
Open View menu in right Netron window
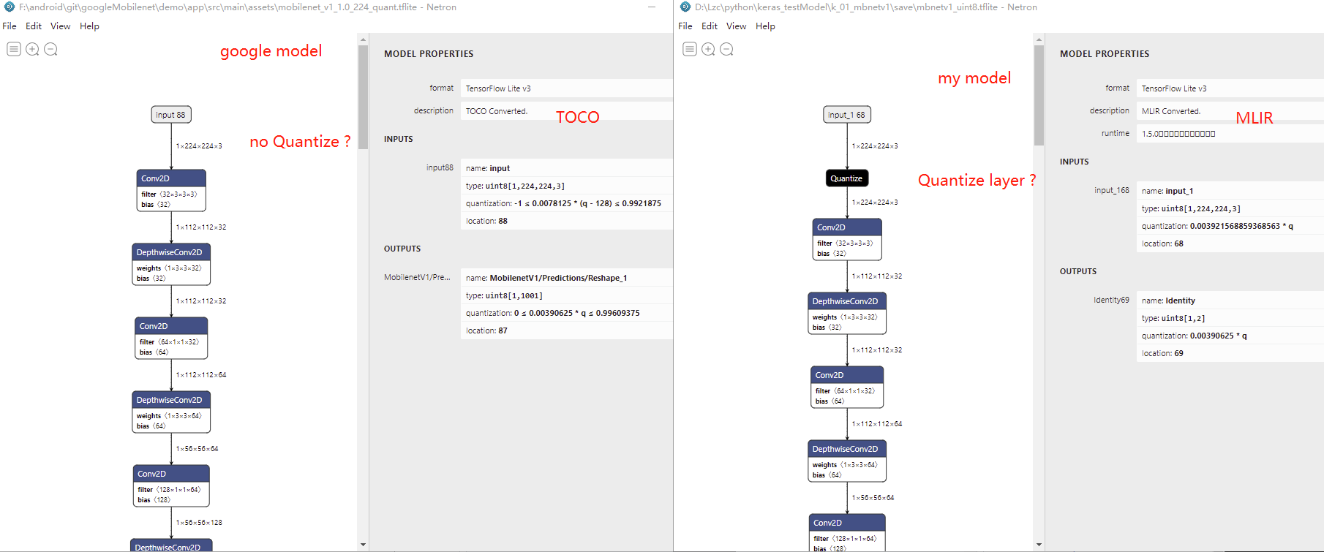click(737, 26)
